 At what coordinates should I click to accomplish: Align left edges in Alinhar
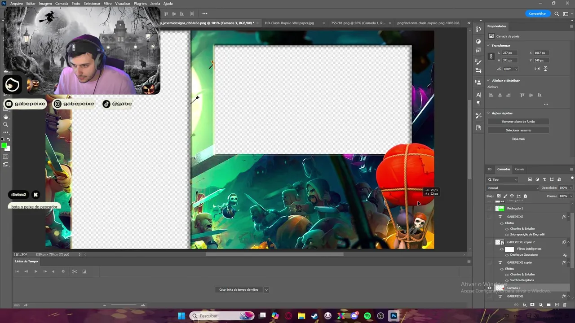491,95
